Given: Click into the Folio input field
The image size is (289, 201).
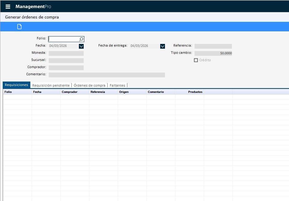Looking at the screenshot, I should pyautogui.click(x=64, y=39).
